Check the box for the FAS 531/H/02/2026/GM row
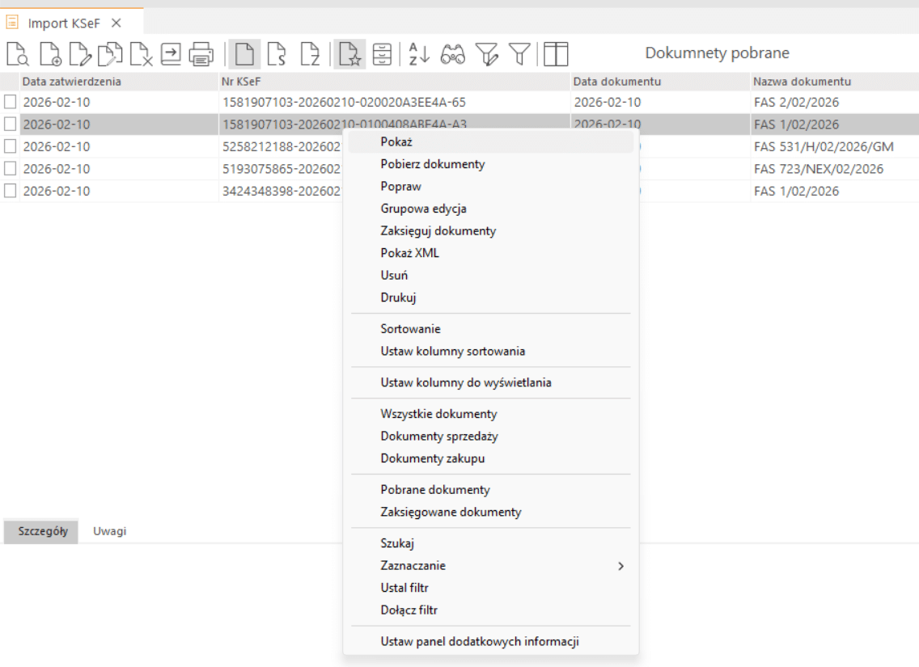Image resolution: width=919 pixels, height=667 pixels. click(10, 146)
